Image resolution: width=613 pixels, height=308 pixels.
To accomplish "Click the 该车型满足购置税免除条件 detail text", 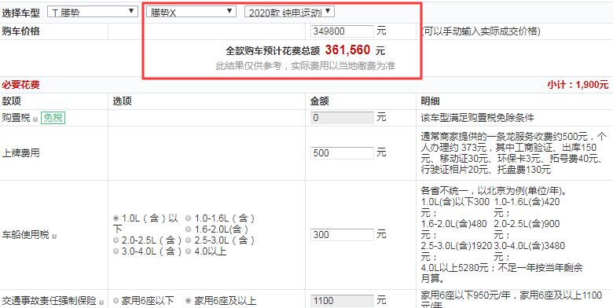I will pos(477,118).
